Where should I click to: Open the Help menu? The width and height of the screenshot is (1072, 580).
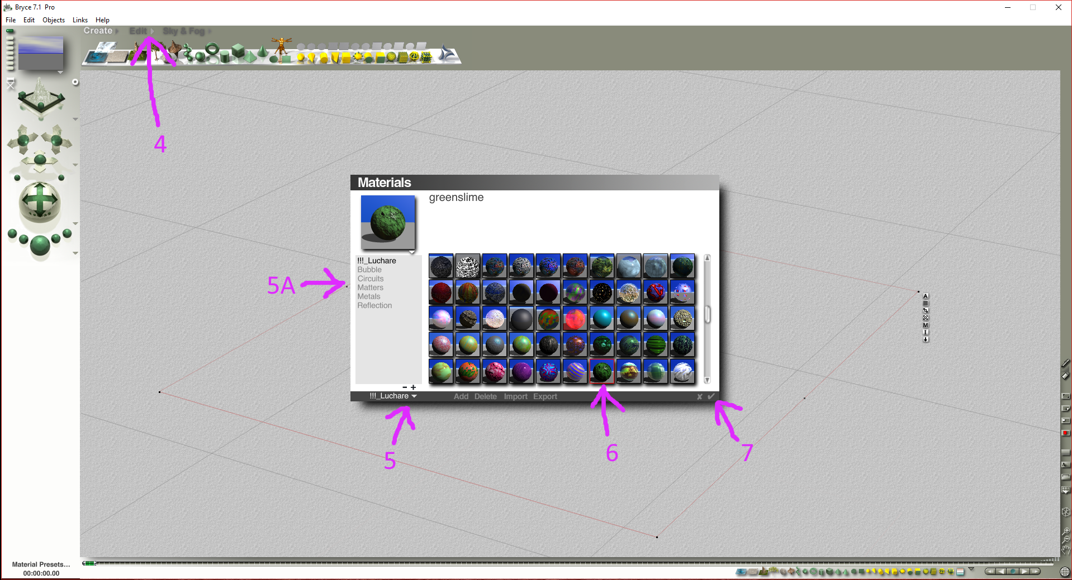[102, 20]
